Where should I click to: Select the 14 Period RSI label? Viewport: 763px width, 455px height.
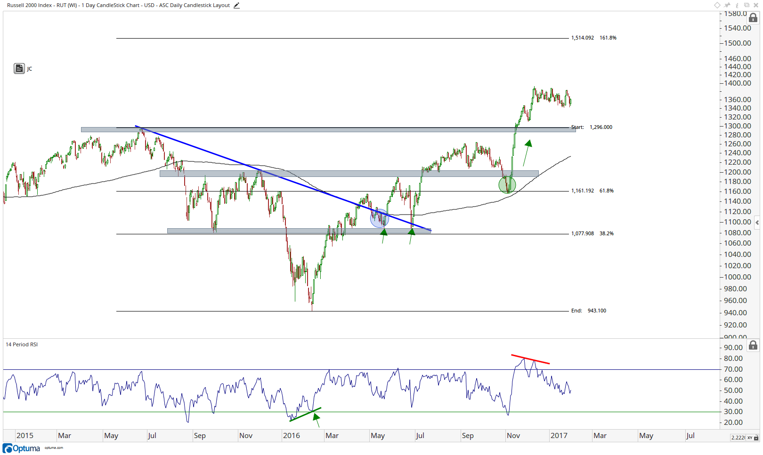pyautogui.click(x=22, y=344)
